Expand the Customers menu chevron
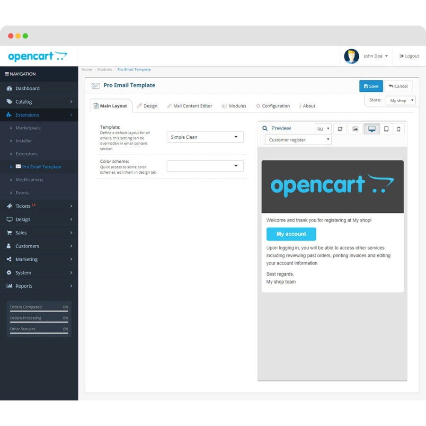 click(x=71, y=246)
